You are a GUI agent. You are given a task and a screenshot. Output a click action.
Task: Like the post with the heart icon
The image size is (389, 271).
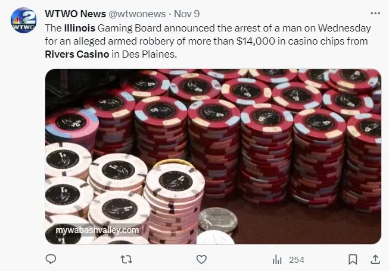pos(201,259)
